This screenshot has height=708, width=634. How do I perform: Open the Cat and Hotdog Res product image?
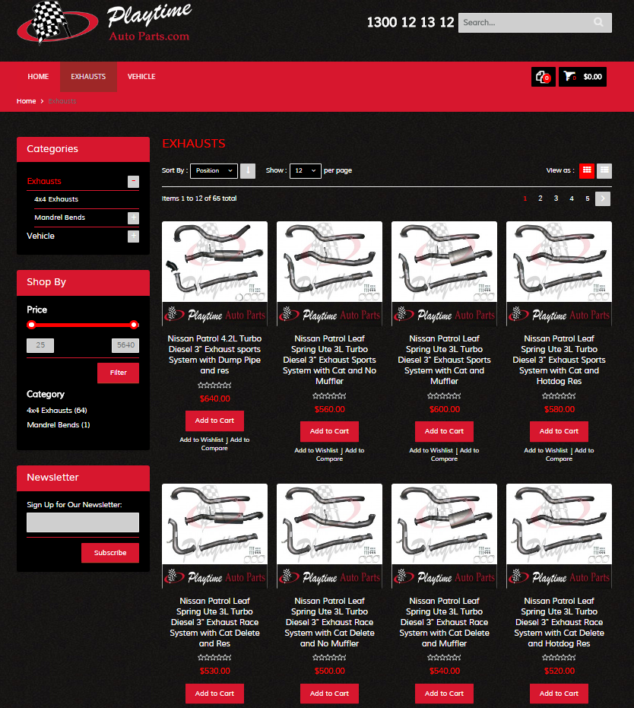coord(559,274)
